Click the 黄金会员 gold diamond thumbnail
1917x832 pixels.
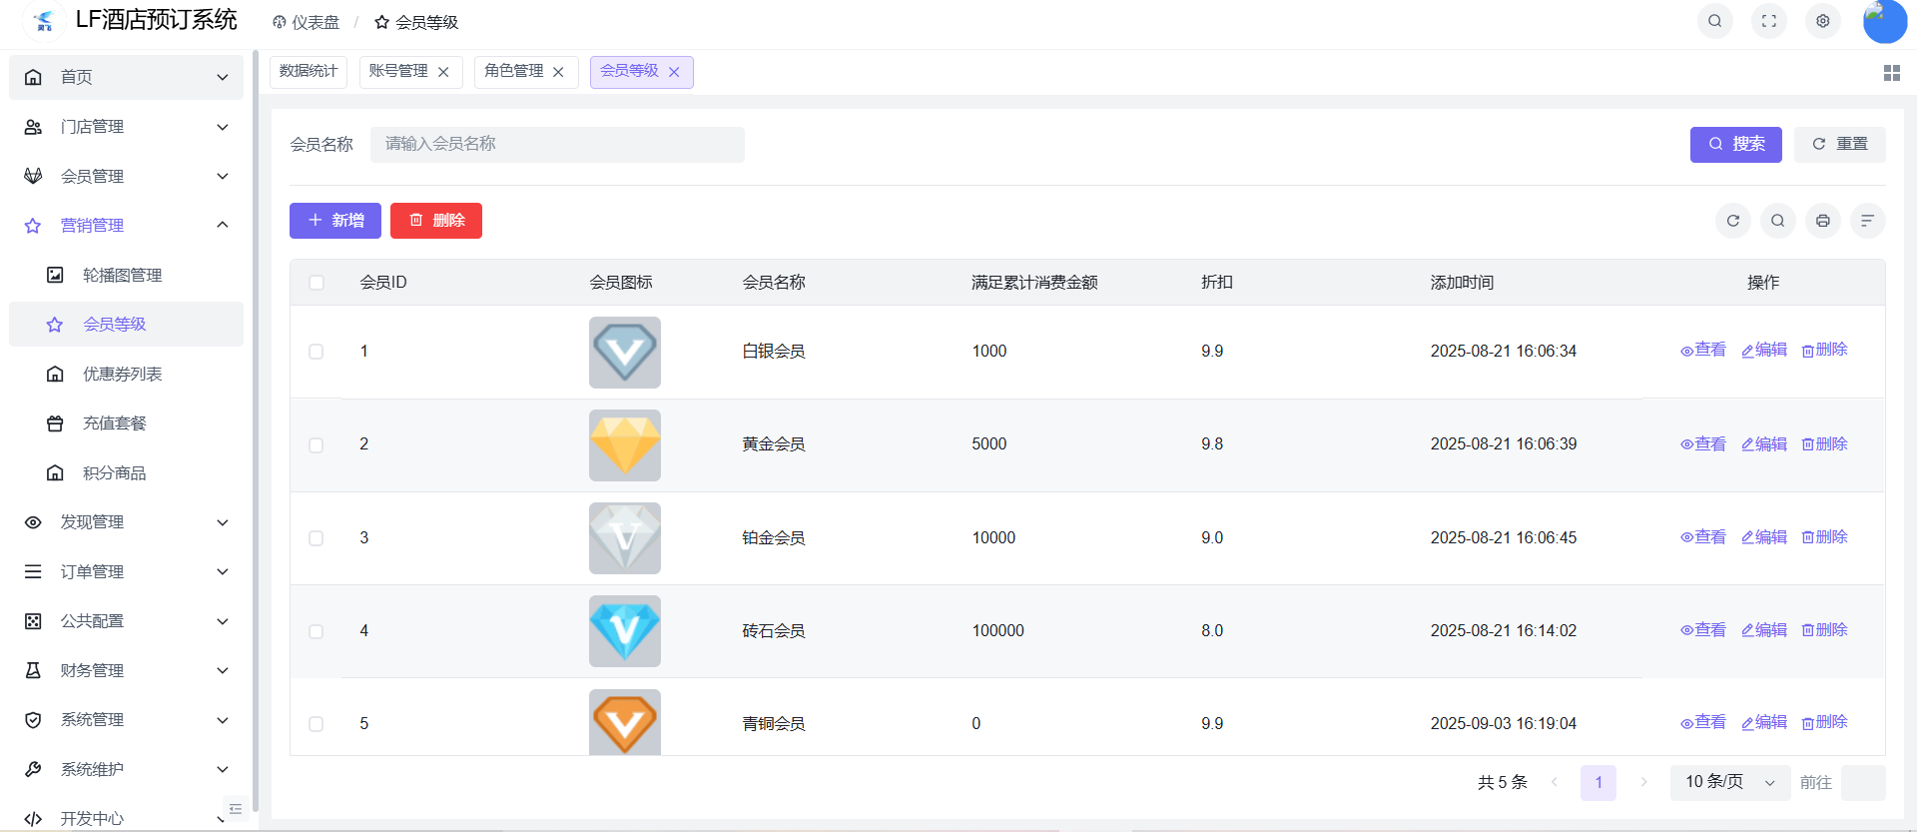(x=625, y=445)
